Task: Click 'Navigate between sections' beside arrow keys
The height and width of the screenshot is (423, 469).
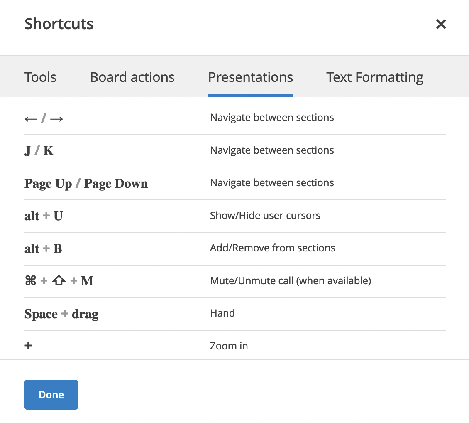Action: coord(272,118)
